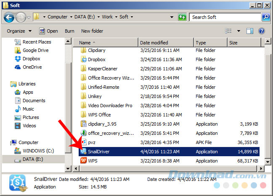Open the Organize menu
The image size is (273, 196).
[19, 31]
